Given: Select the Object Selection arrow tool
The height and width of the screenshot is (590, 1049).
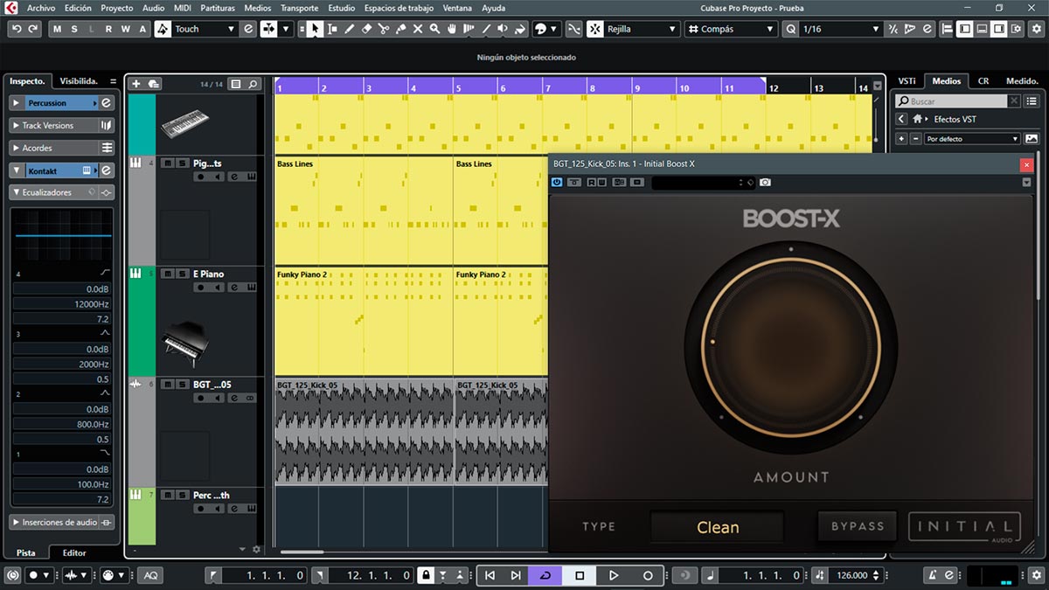Looking at the screenshot, I should tap(315, 29).
